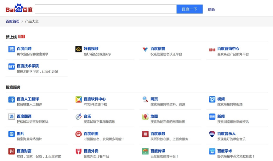Open the 百度学术 link
Image resolution: width=273 pixels, height=161 pixels.
coord(225,151)
